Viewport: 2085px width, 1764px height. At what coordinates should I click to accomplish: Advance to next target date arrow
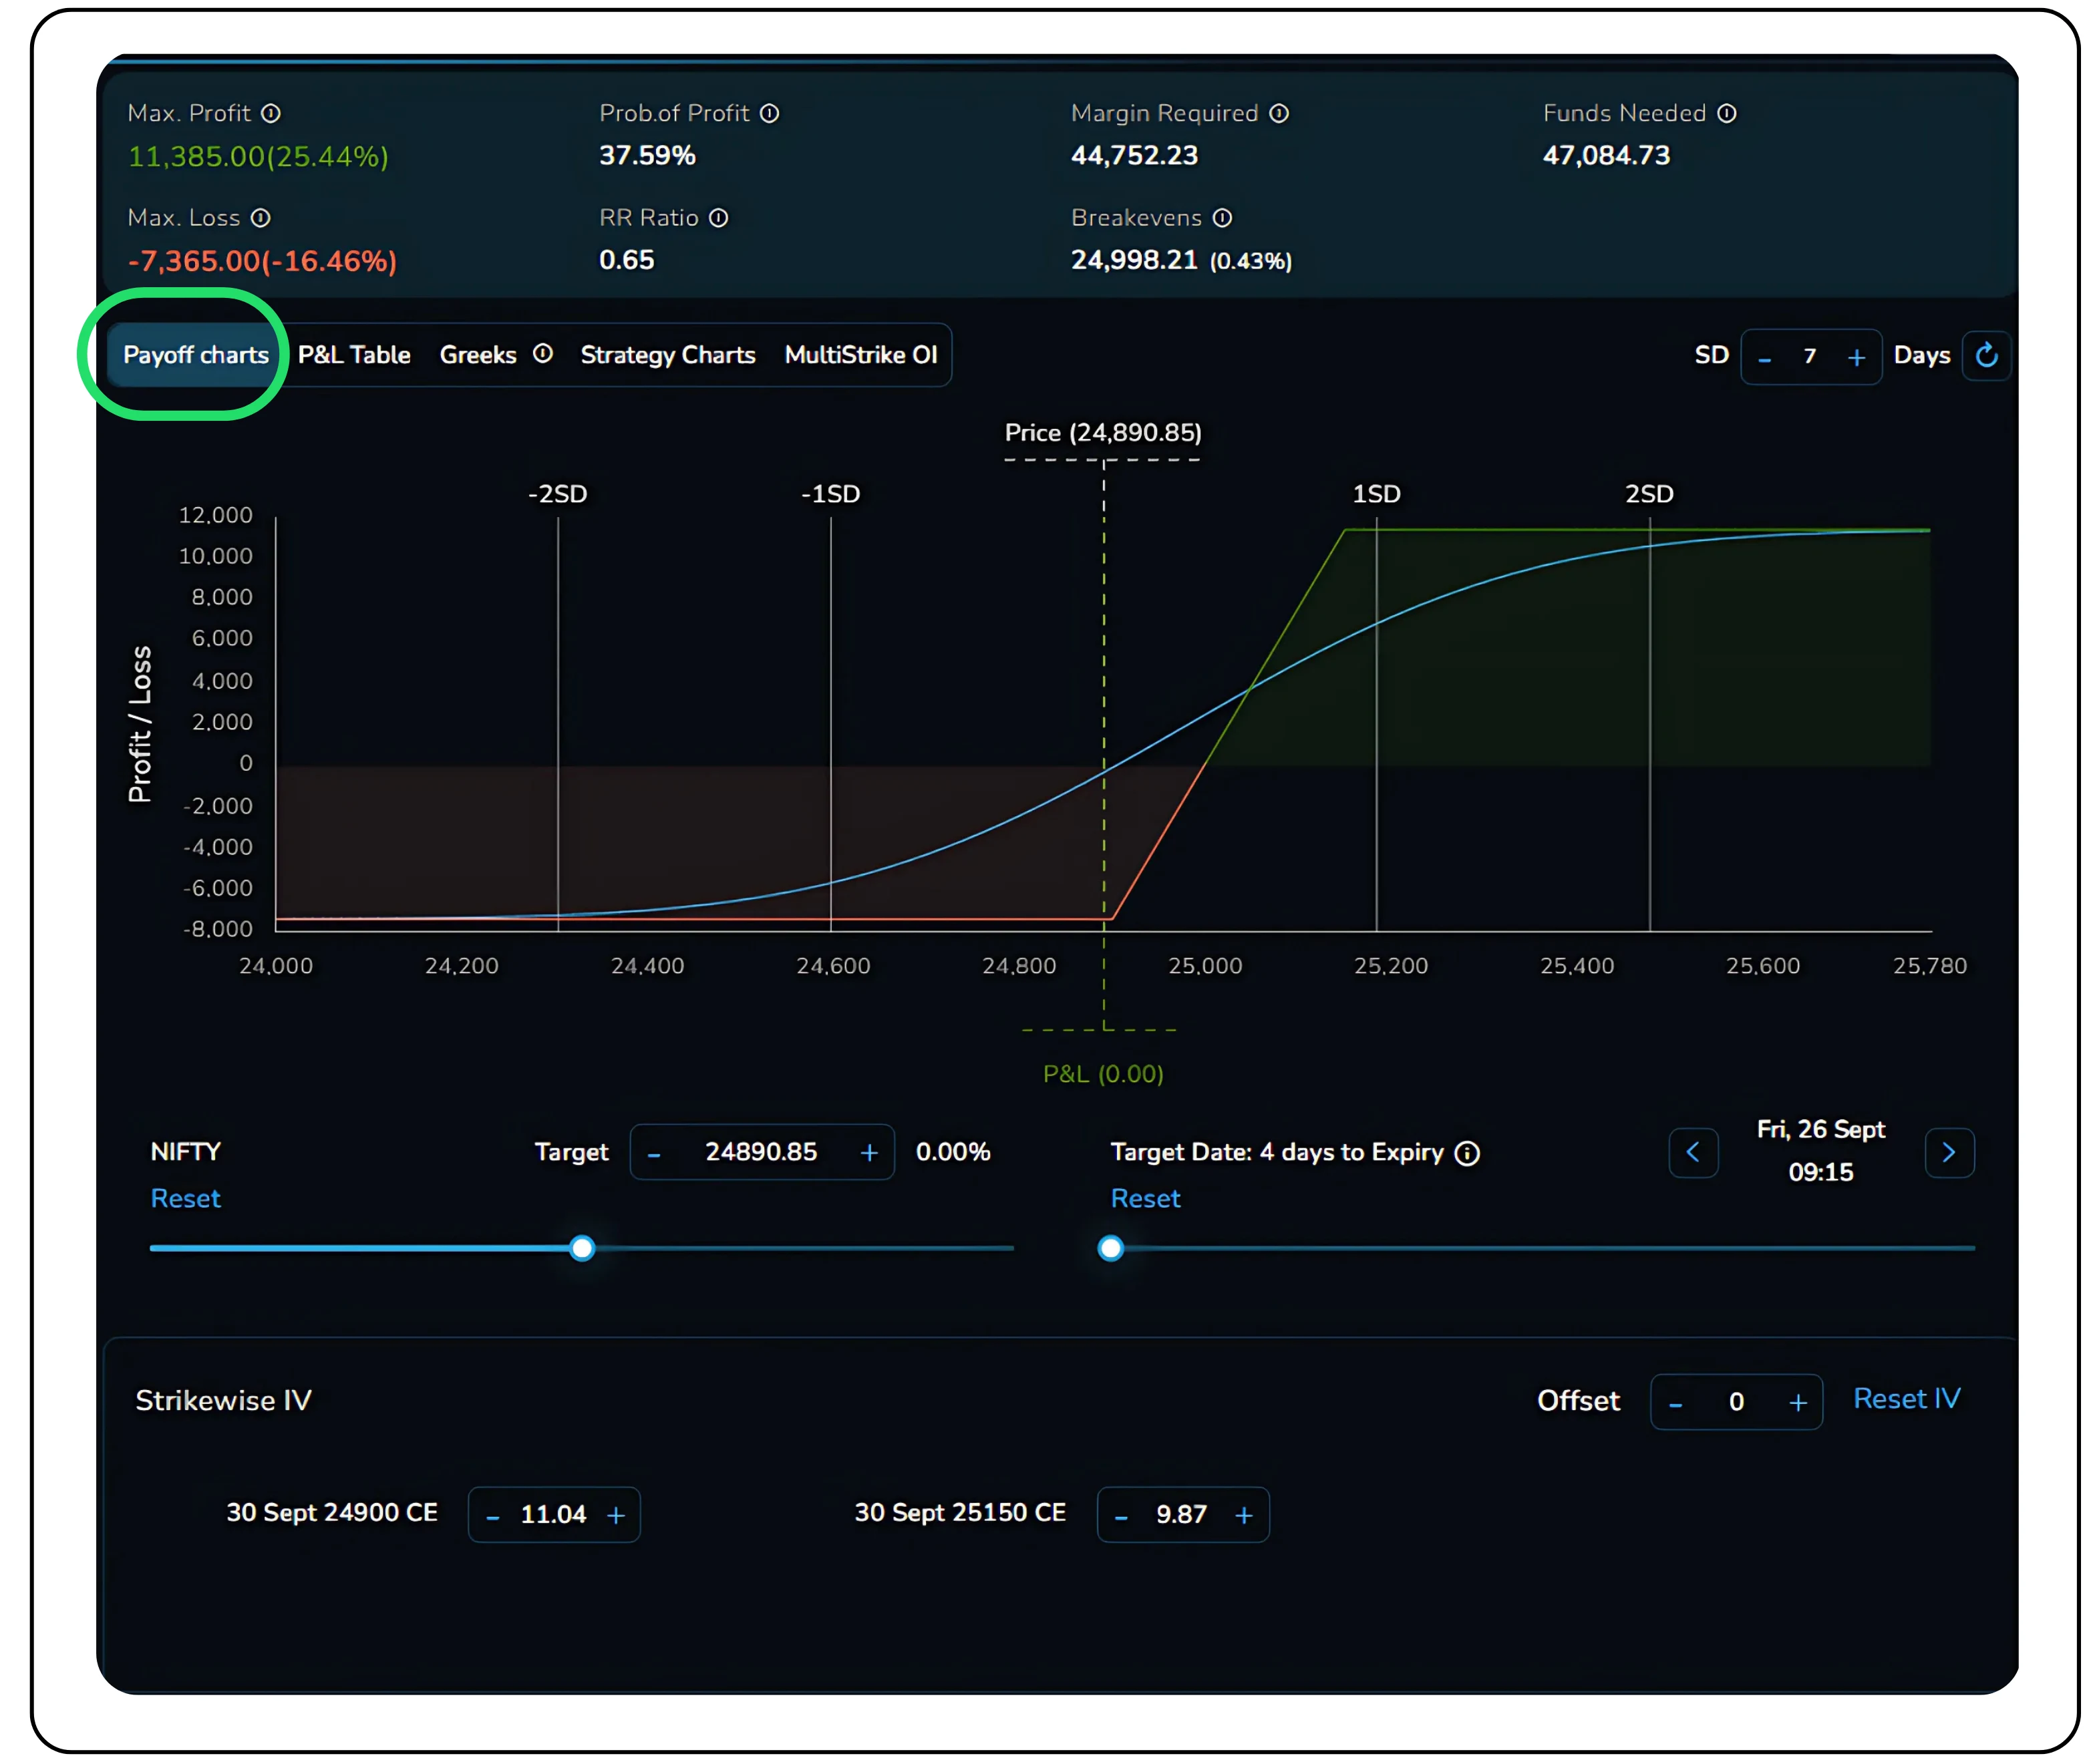click(1948, 1153)
